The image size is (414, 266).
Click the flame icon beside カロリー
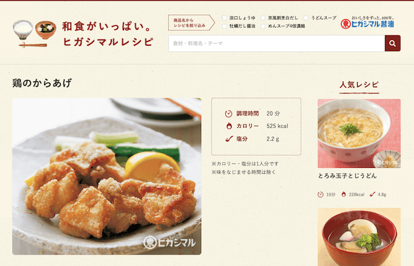click(x=229, y=126)
